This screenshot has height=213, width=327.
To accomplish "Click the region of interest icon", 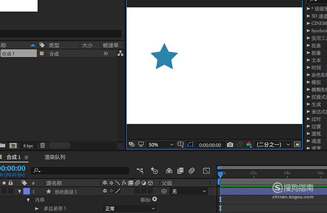I will point(297,144).
